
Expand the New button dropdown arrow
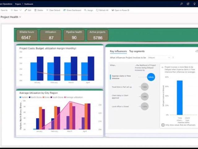(x=20, y=10)
